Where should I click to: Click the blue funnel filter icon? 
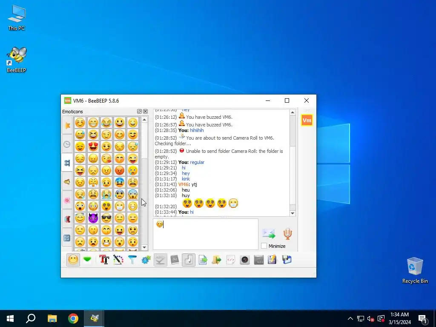click(x=132, y=260)
